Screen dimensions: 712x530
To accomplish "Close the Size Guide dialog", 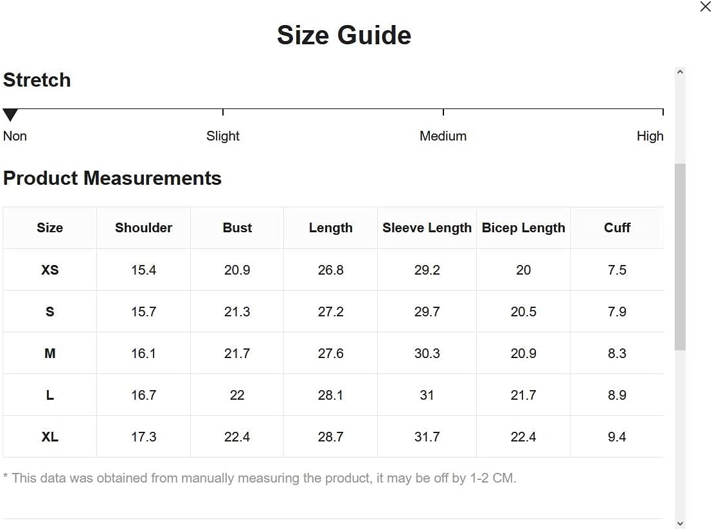I will click(705, 6).
